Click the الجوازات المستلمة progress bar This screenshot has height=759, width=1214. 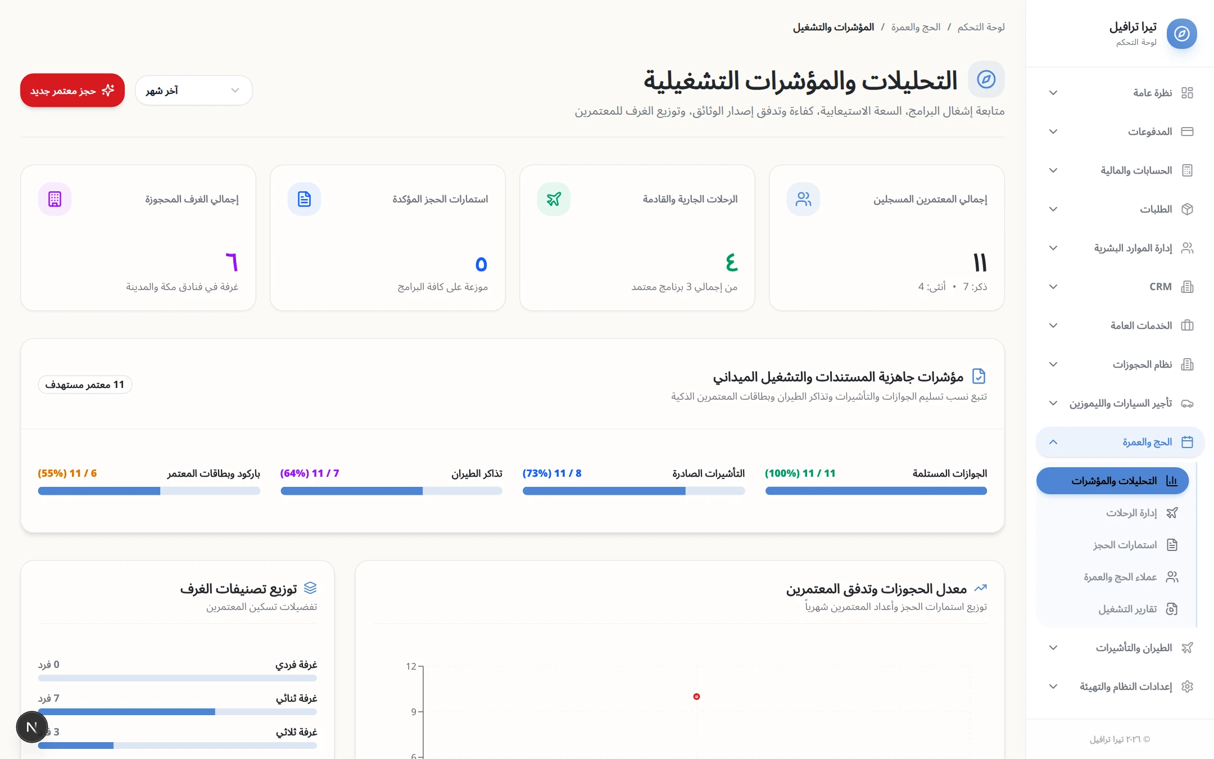pyautogui.click(x=876, y=491)
